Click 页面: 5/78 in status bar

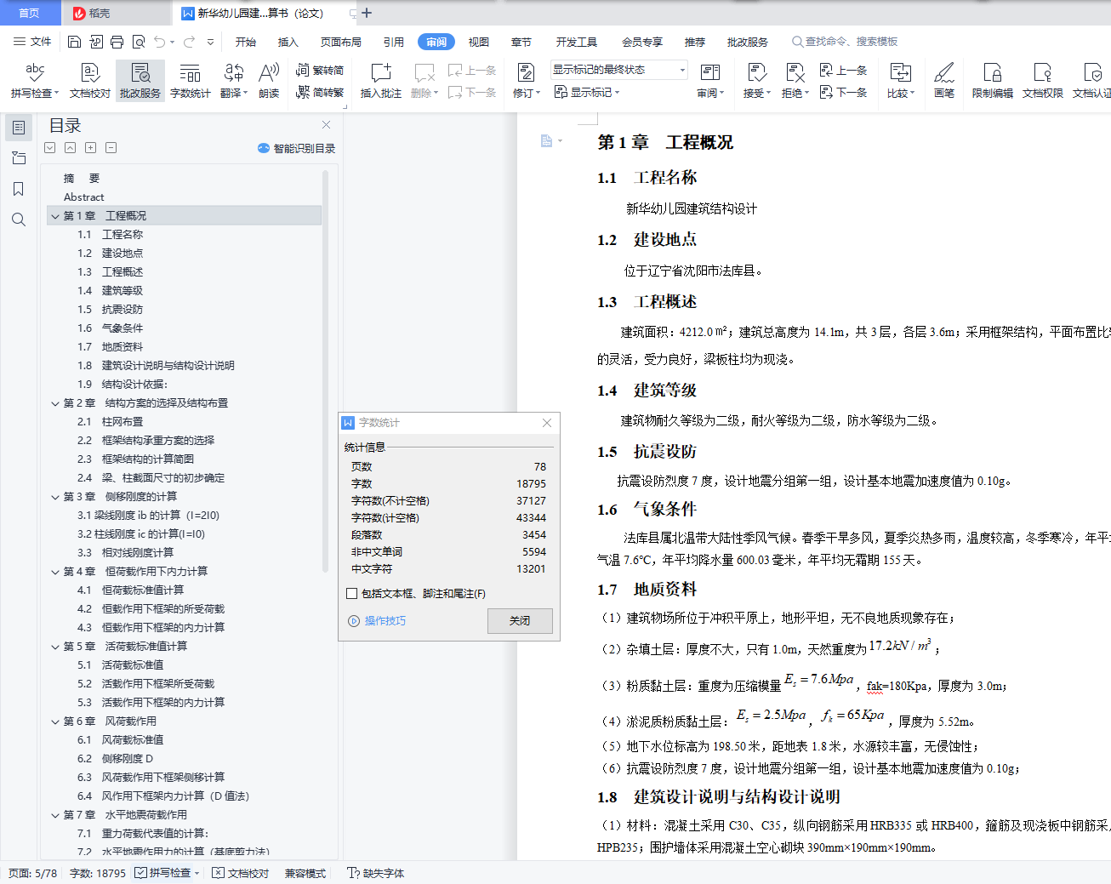(33, 873)
